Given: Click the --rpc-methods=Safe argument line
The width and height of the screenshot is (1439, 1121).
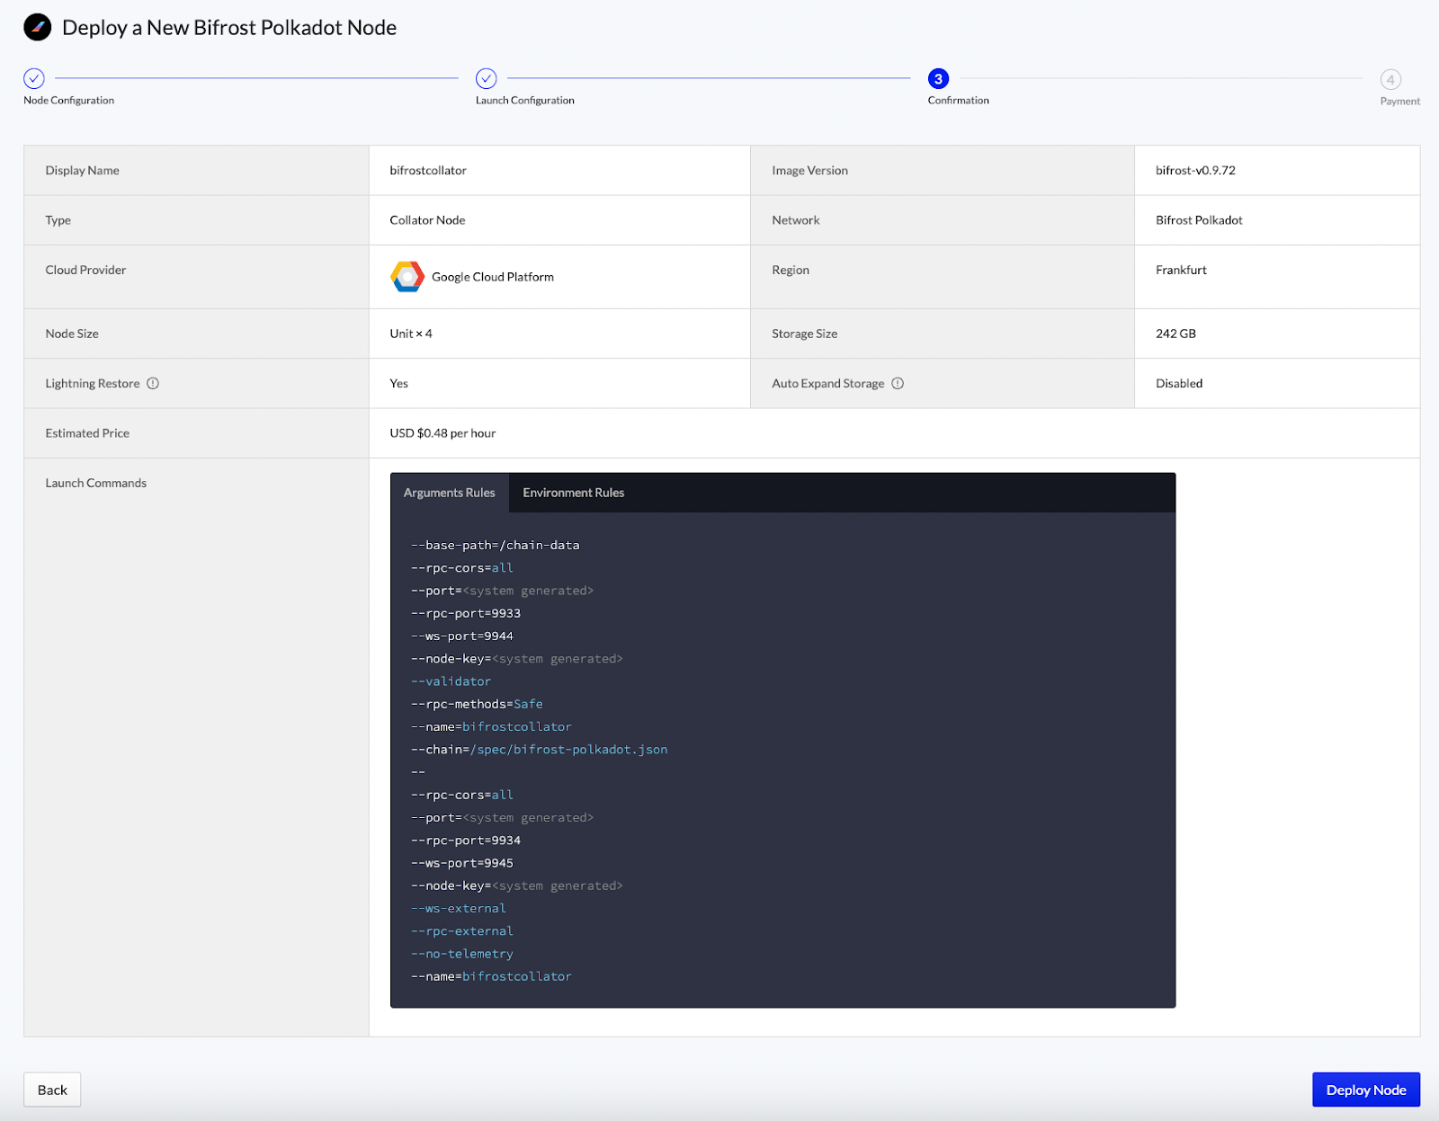Looking at the screenshot, I should click(477, 704).
